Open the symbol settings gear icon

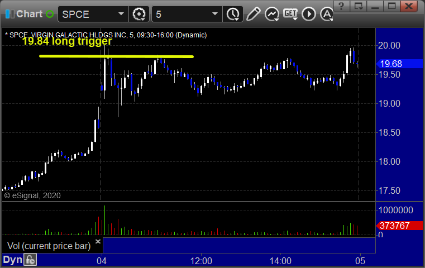pyautogui.click(x=139, y=14)
